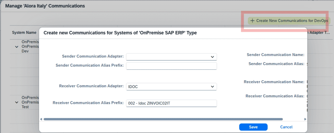Screen dimensions: 334x133
Task: Click the System Name column header
Action: pos(24,33)
